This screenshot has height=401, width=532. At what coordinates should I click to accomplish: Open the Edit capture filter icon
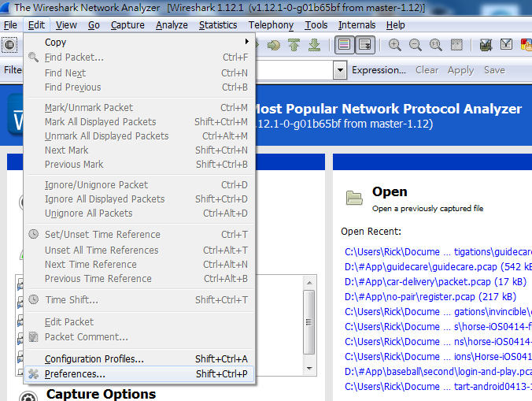point(486,45)
